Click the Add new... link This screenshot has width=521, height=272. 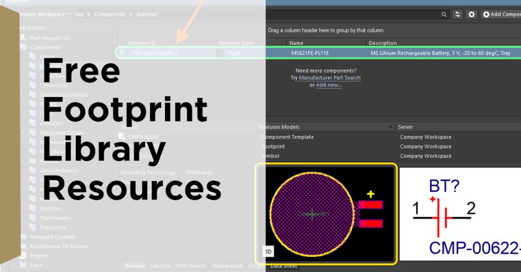329,85
